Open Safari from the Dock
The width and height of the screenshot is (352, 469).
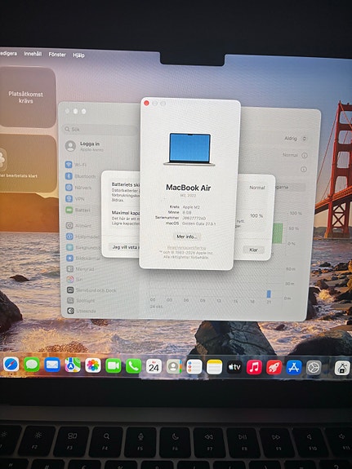pos(11,365)
